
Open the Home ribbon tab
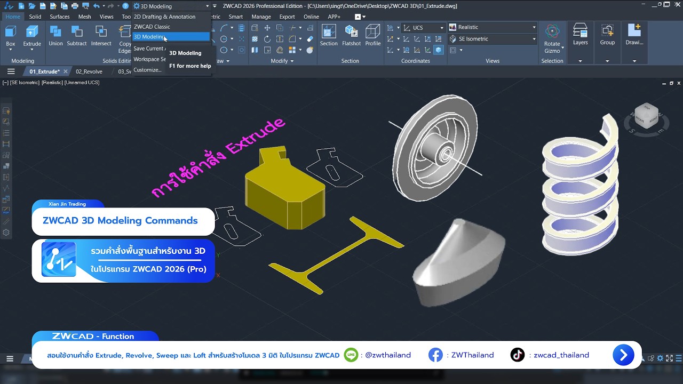tap(13, 17)
